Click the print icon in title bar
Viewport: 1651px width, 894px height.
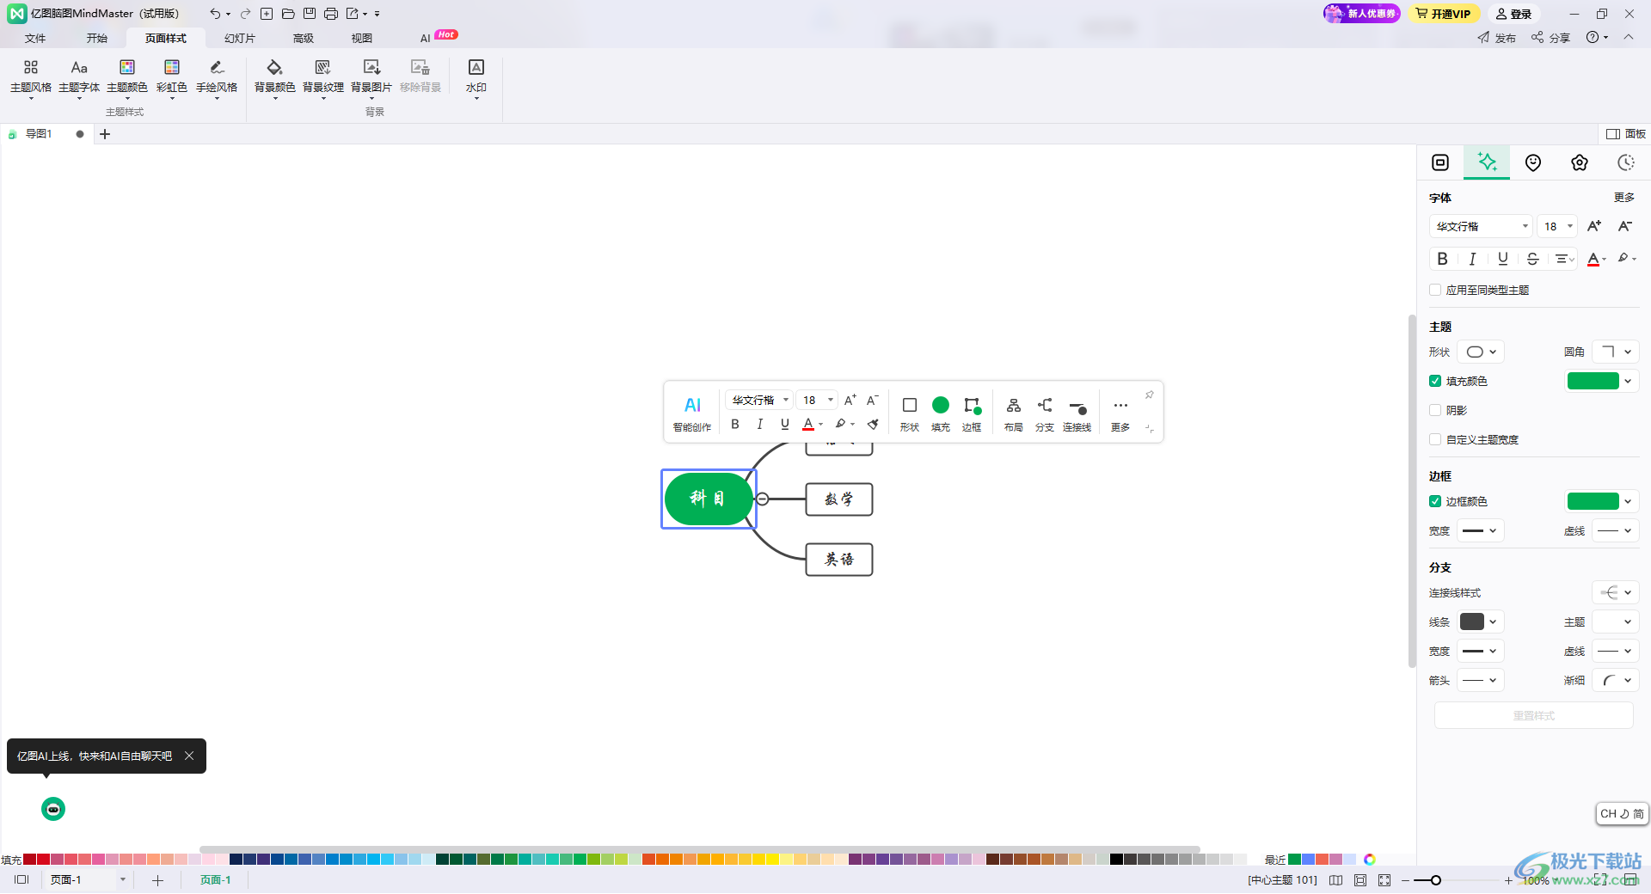click(x=331, y=14)
